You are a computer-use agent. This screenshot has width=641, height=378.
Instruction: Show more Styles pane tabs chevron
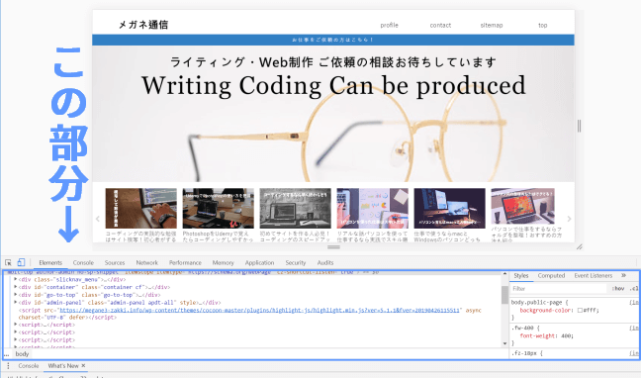click(623, 275)
